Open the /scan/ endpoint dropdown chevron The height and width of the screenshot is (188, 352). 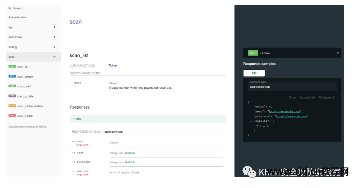point(337,53)
